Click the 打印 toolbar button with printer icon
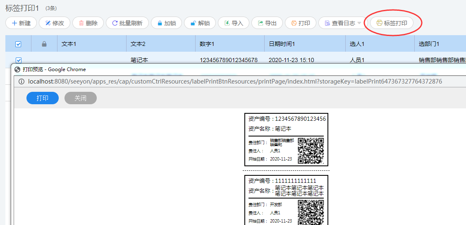 point(301,23)
